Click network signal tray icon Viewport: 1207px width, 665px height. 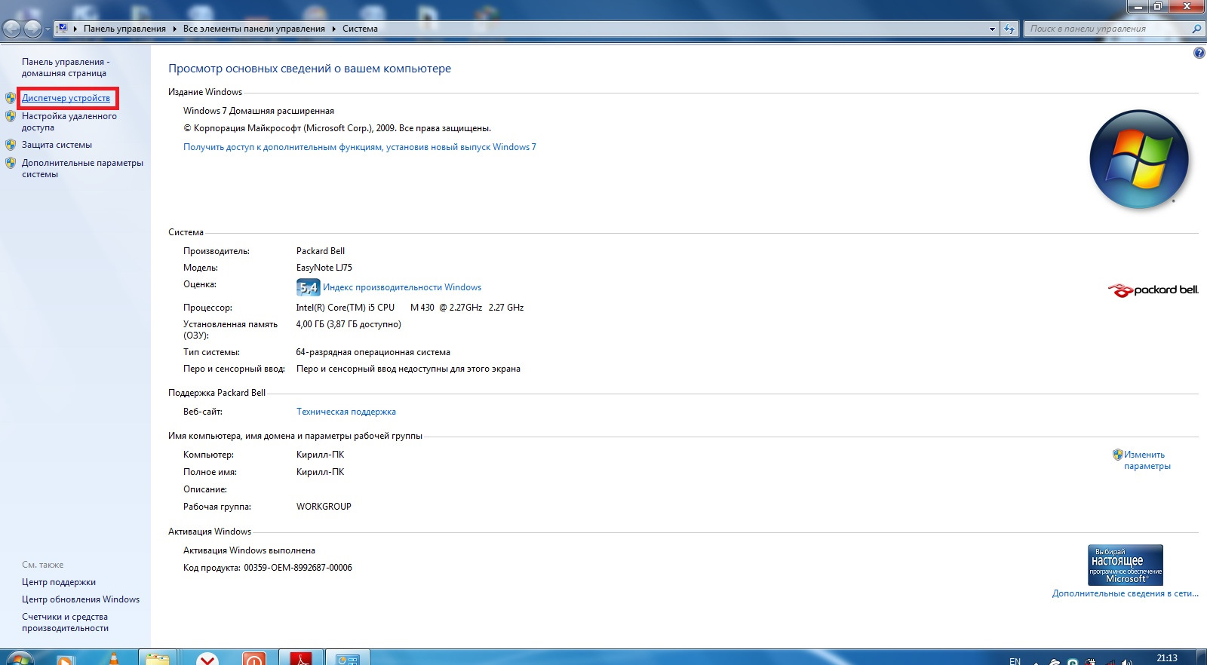click(1110, 663)
